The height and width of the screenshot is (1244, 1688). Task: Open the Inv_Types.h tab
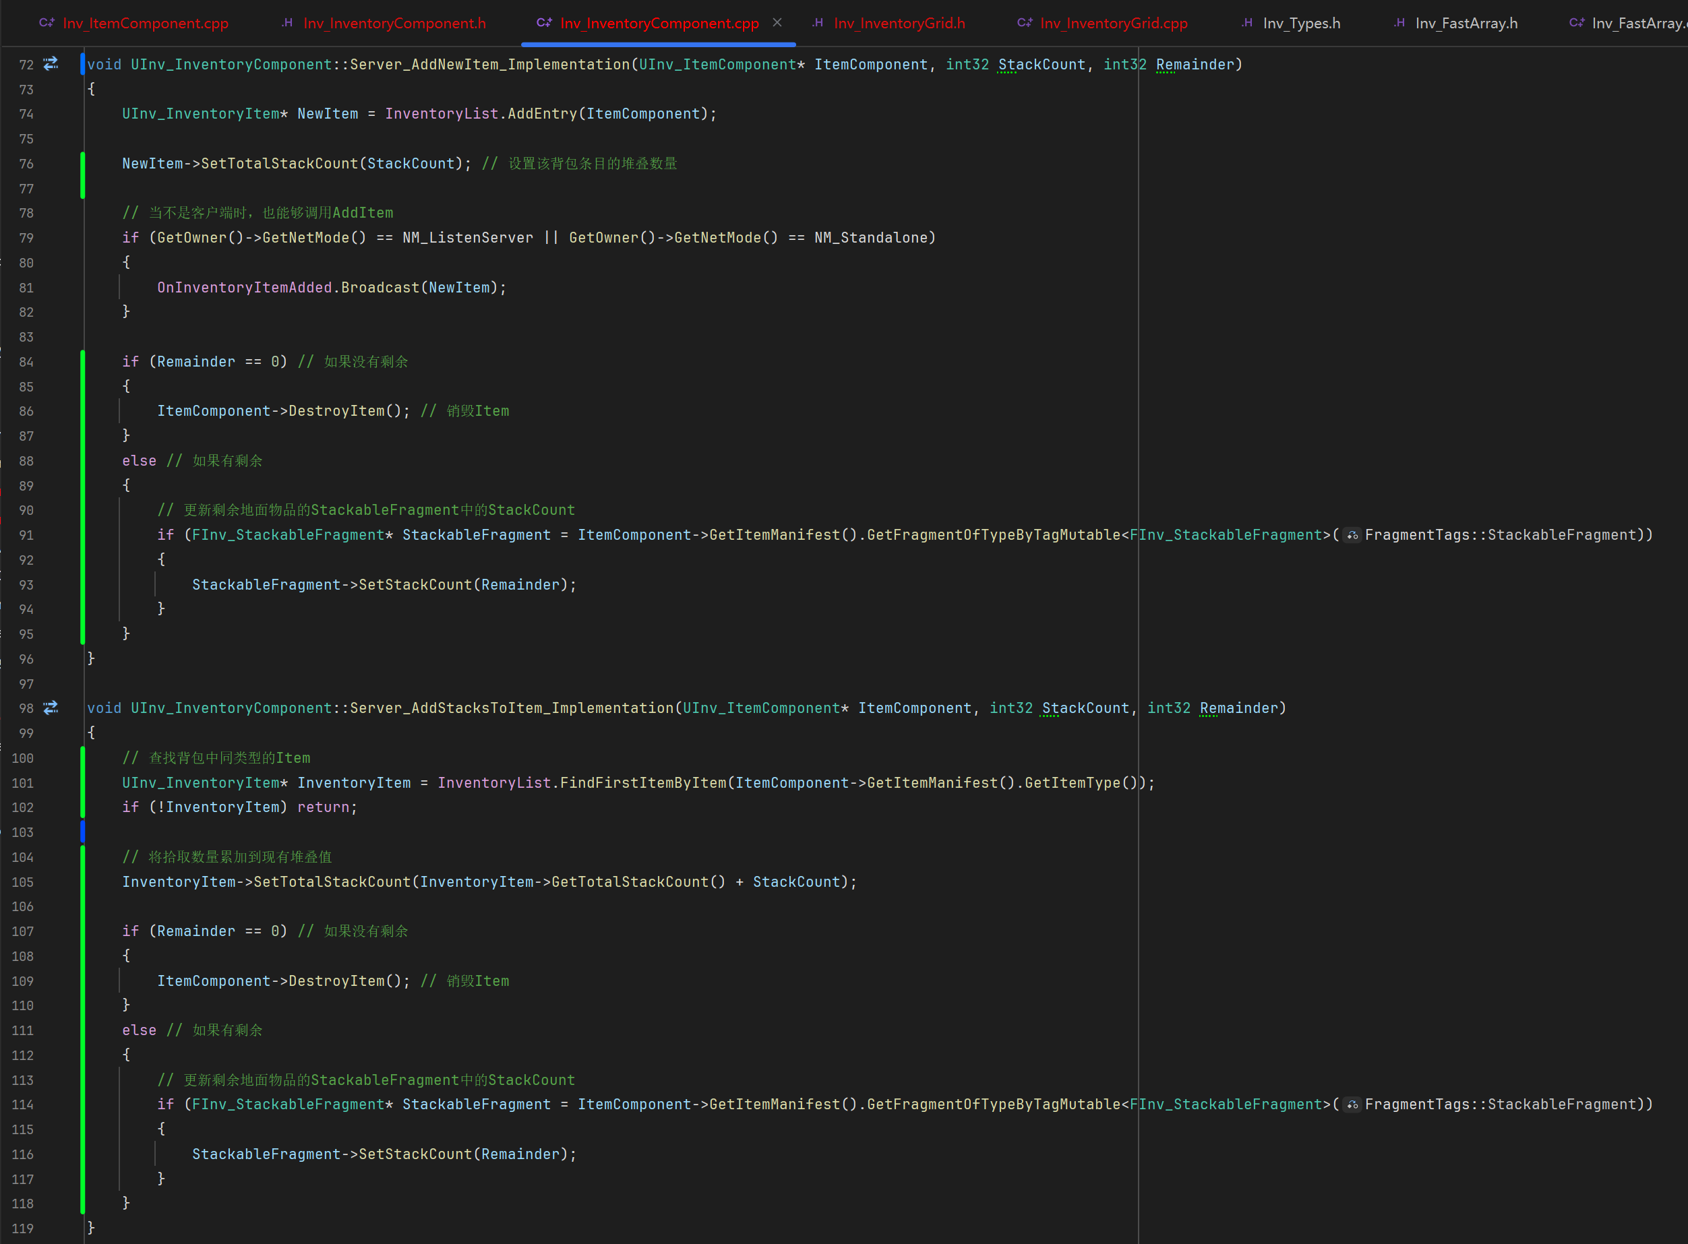1301,24
